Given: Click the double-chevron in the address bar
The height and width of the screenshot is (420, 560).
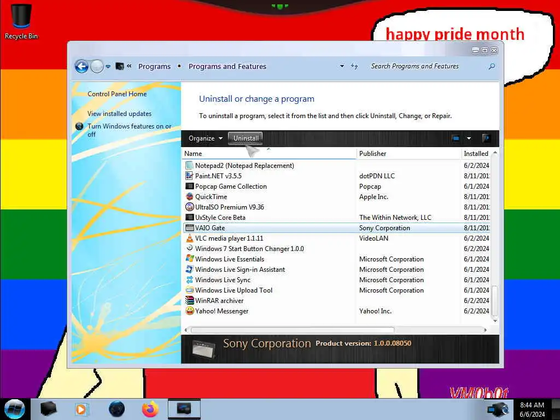Looking at the screenshot, I should pos(129,66).
